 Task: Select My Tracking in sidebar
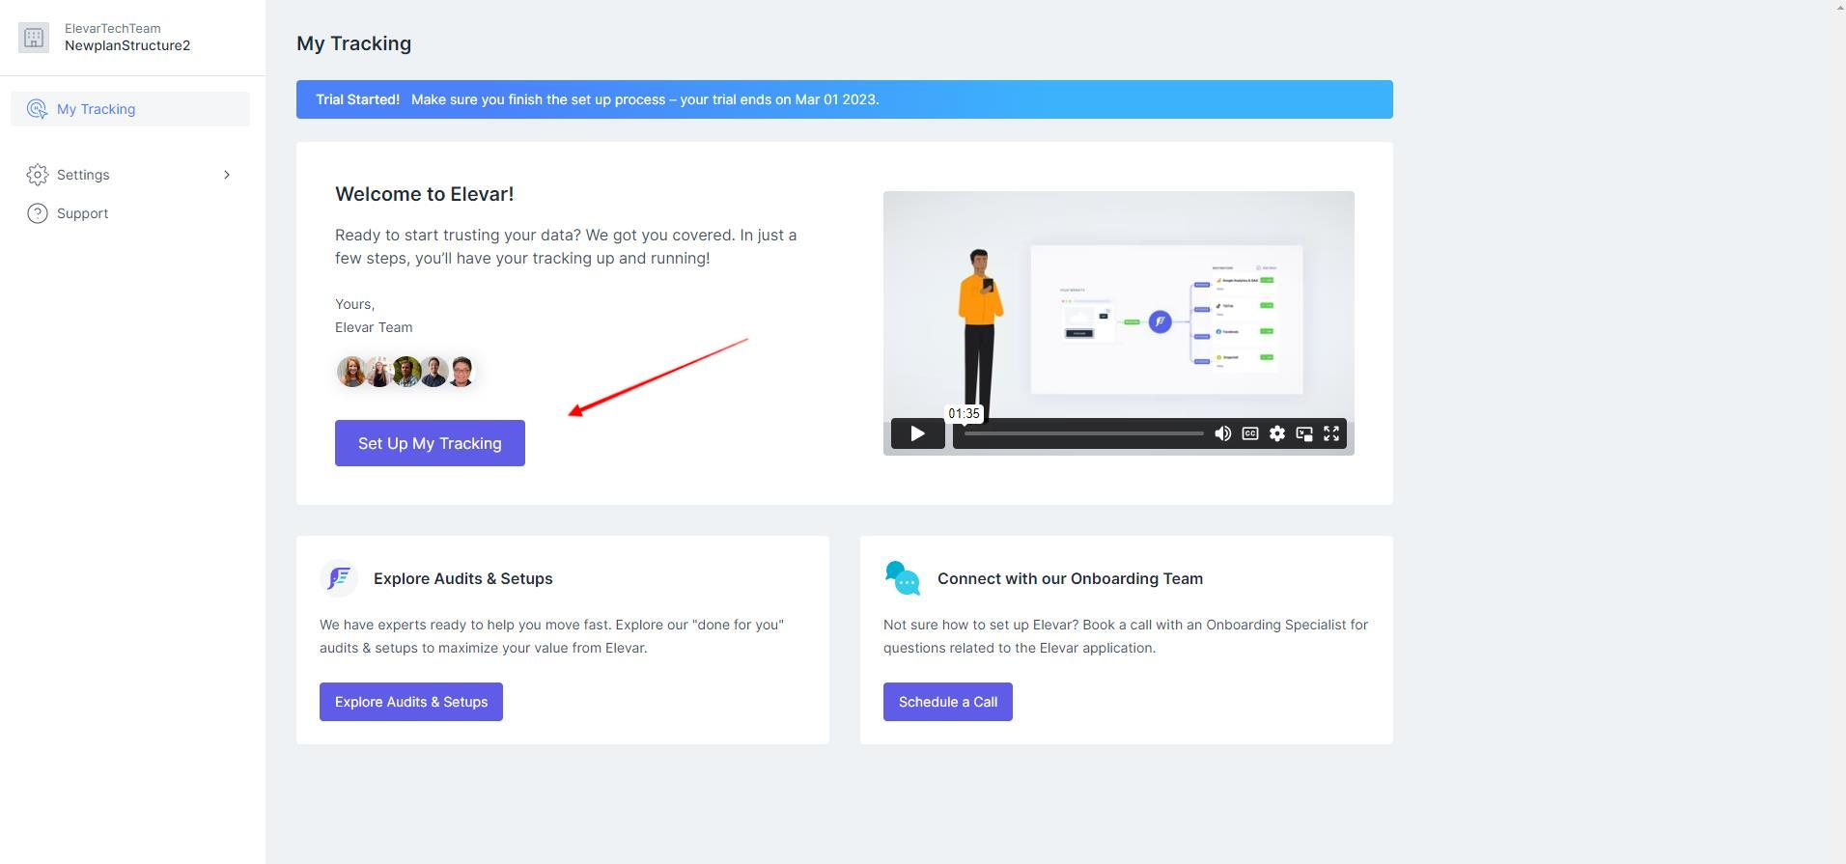pyautogui.click(x=130, y=109)
